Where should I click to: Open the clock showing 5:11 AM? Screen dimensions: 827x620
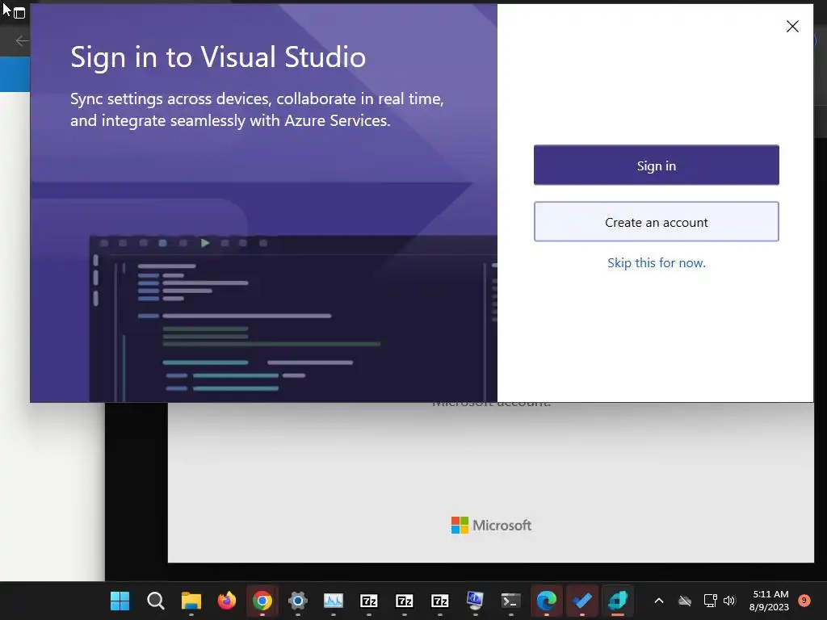coord(770,601)
